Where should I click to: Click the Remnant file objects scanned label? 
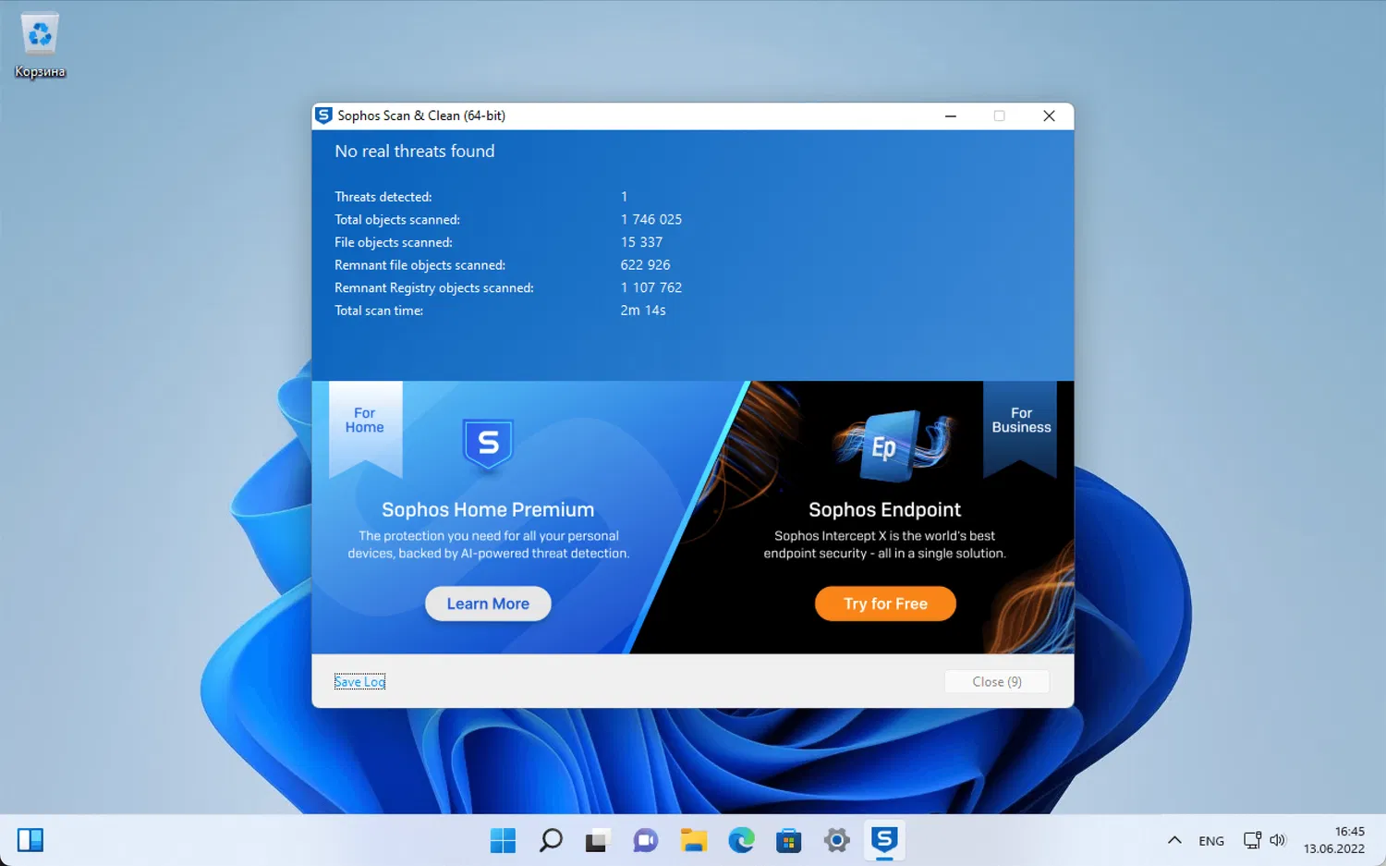click(420, 265)
